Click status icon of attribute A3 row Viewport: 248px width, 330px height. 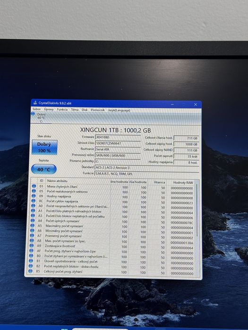pyautogui.click(x=33, y=215)
